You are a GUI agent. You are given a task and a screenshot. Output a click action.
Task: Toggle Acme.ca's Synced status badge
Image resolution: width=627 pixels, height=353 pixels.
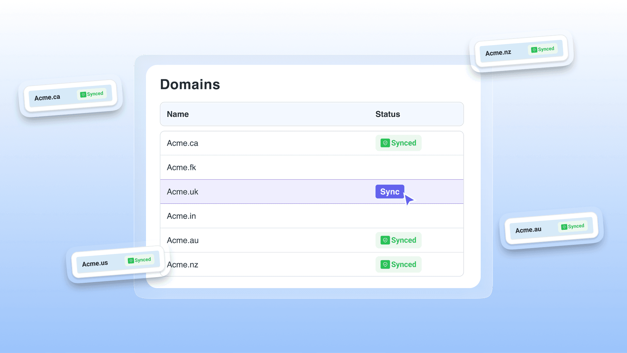point(398,143)
